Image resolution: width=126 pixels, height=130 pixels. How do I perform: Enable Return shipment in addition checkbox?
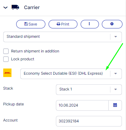(6, 51)
